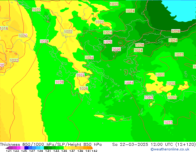Pick the bright yellow legend swatch above 135

(x=66, y=148)
